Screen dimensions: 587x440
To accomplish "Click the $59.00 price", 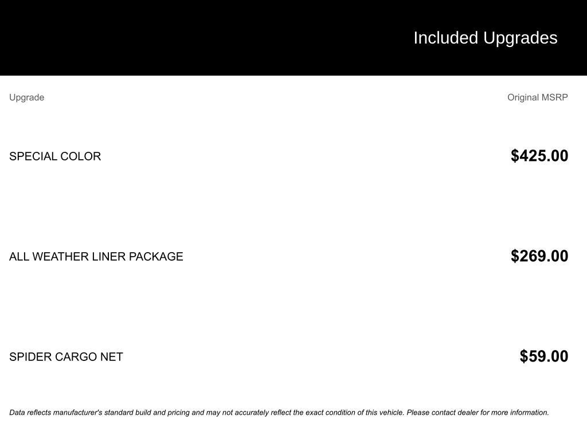I will 544,356.
